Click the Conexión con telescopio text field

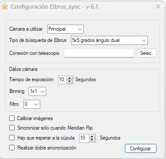pyautogui.click(x=99, y=53)
